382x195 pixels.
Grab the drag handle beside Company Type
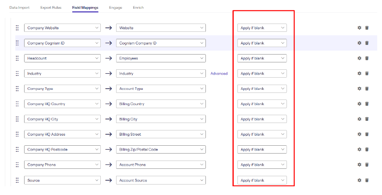tap(17, 89)
